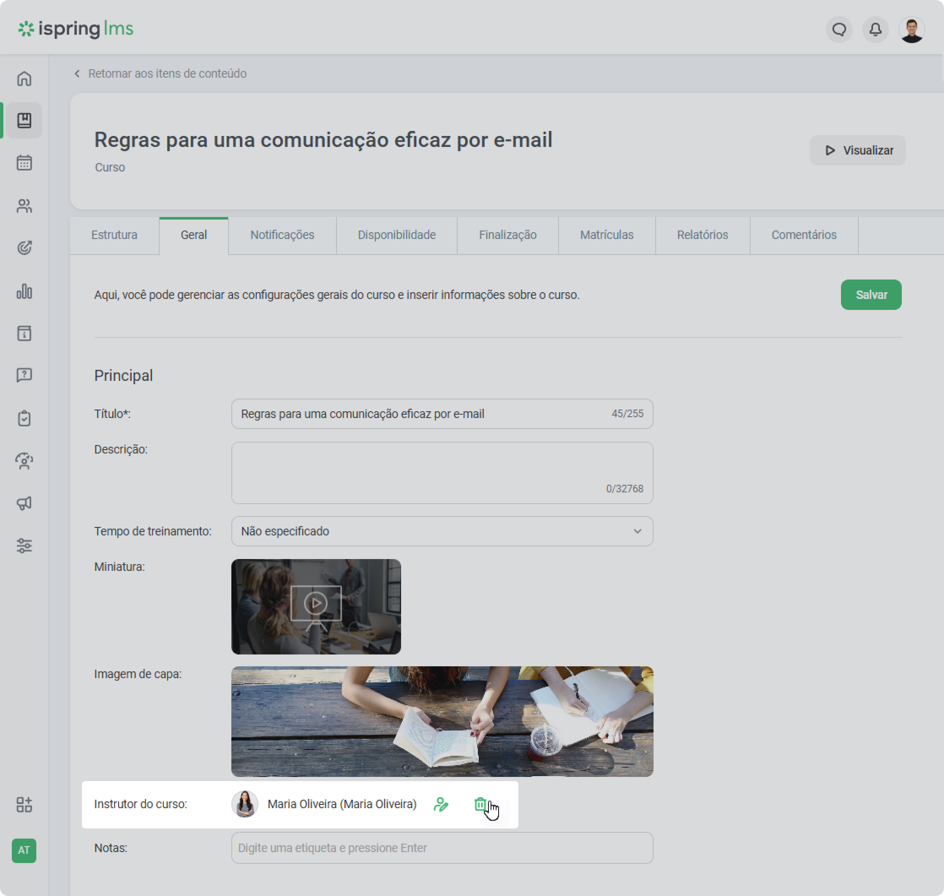Open the calendar icon in sidebar
Image resolution: width=944 pixels, height=896 pixels.
tap(24, 163)
